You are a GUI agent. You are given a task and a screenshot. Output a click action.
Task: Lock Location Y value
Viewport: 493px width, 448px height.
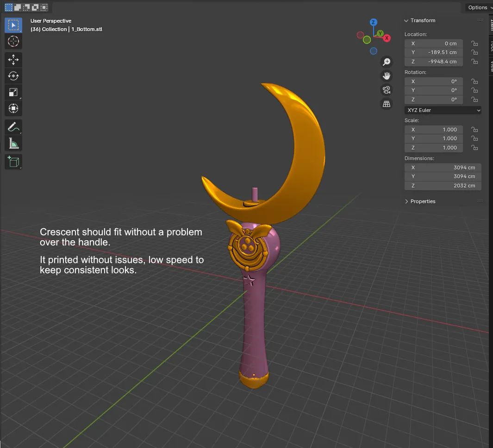point(474,52)
